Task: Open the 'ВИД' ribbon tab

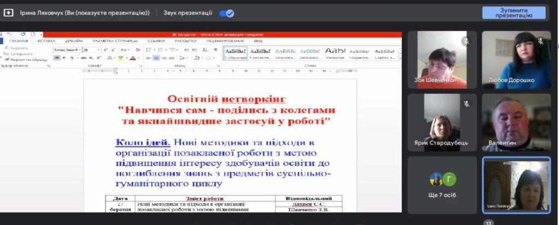Action: click(258, 41)
